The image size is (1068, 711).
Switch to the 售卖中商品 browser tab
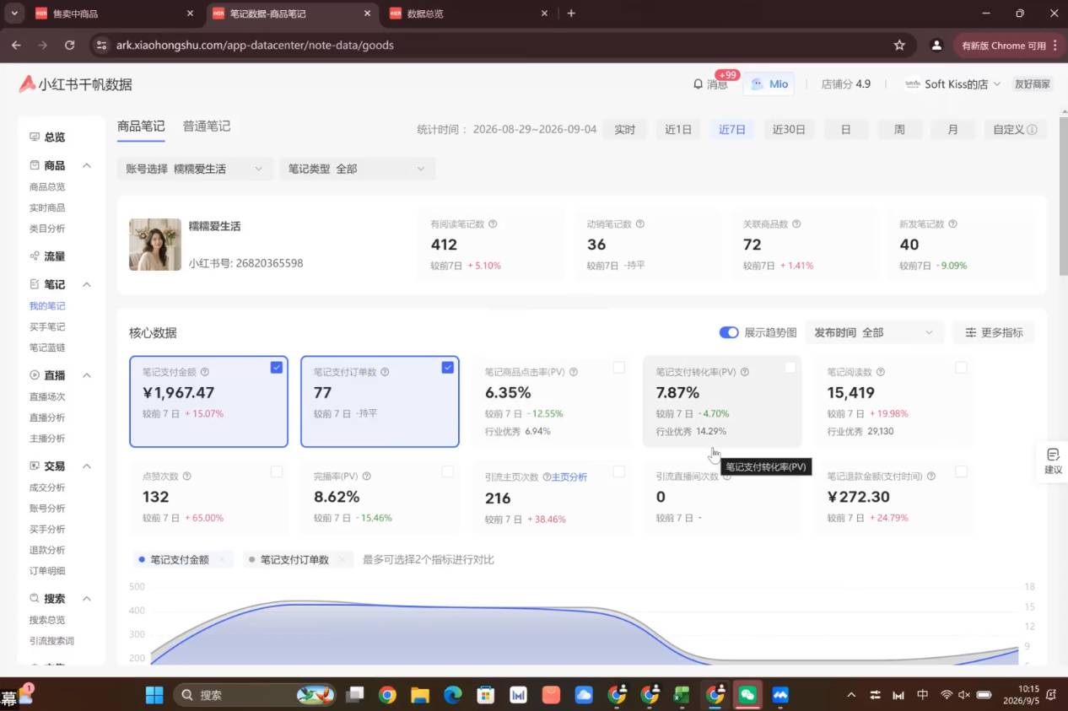pos(113,13)
